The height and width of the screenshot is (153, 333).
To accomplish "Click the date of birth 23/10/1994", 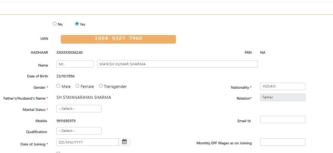I will pos(65,76).
